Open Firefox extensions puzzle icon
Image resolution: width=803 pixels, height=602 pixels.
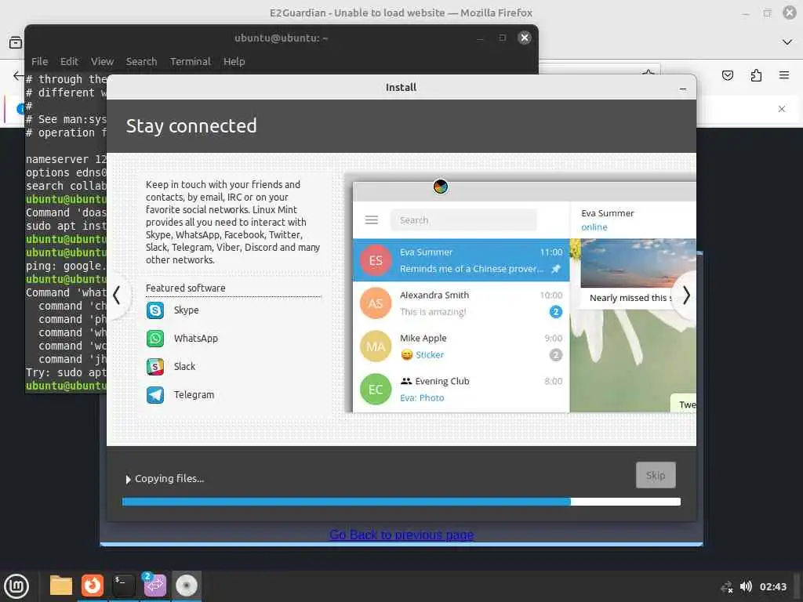[x=756, y=76]
